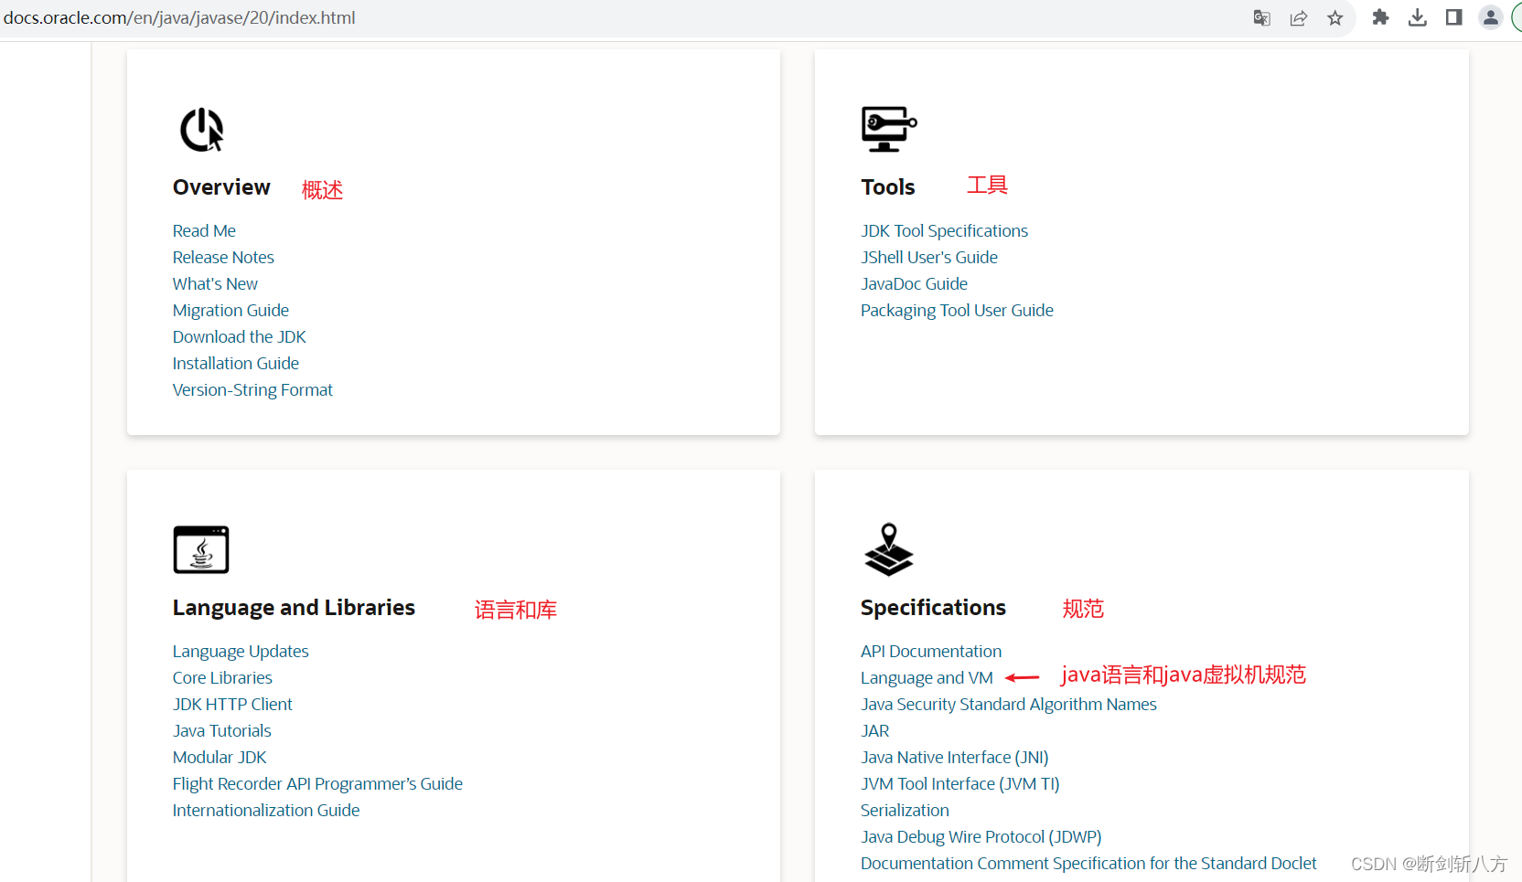The height and width of the screenshot is (882, 1522).
Task: Click the Specifications card icon
Action: pyautogui.click(x=888, y=549)
